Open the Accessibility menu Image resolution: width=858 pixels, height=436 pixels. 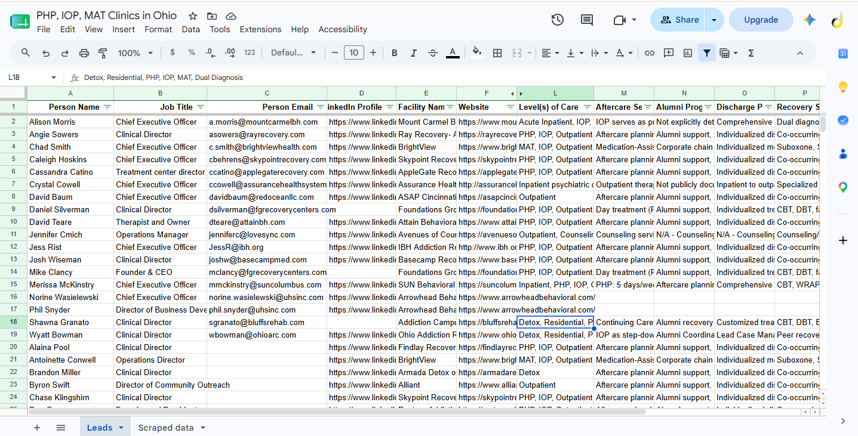pos(343,29)
